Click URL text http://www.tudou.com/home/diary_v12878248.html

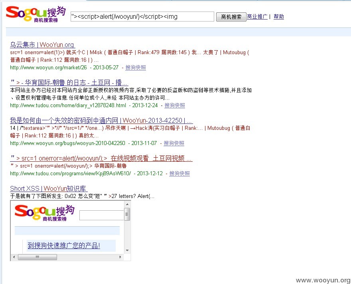(68, 105)
